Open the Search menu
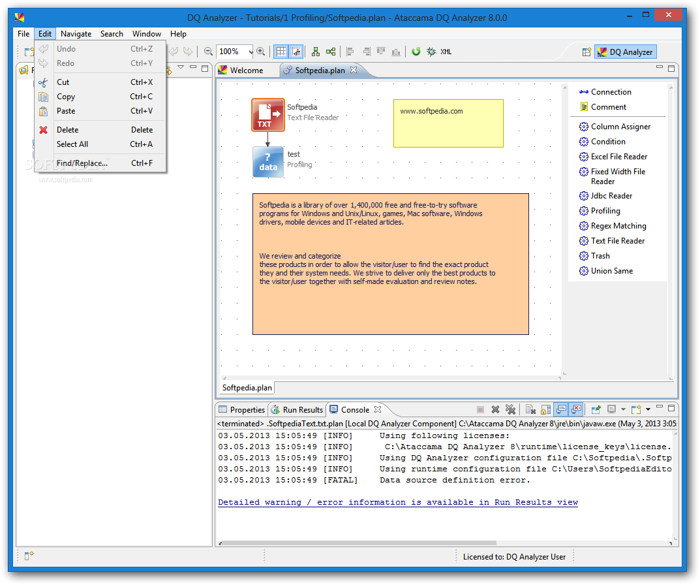Screen dimensions: 700x585 click(112, 33)
